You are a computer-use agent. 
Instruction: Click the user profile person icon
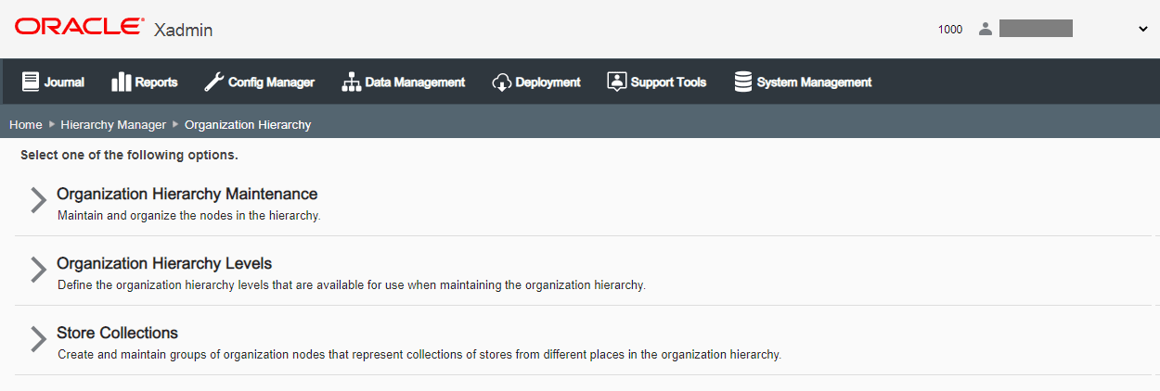985,29
